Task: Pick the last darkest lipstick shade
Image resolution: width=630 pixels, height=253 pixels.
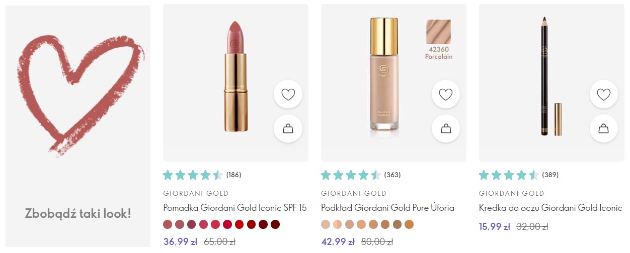Action: tap(275, 224)
